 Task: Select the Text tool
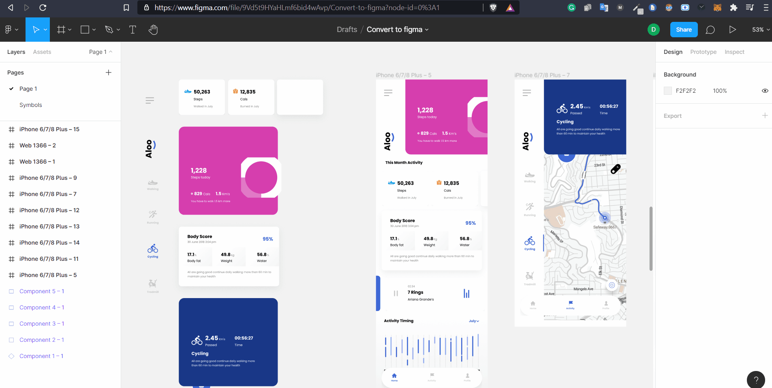pyautogui.click(x=133, y=30)
